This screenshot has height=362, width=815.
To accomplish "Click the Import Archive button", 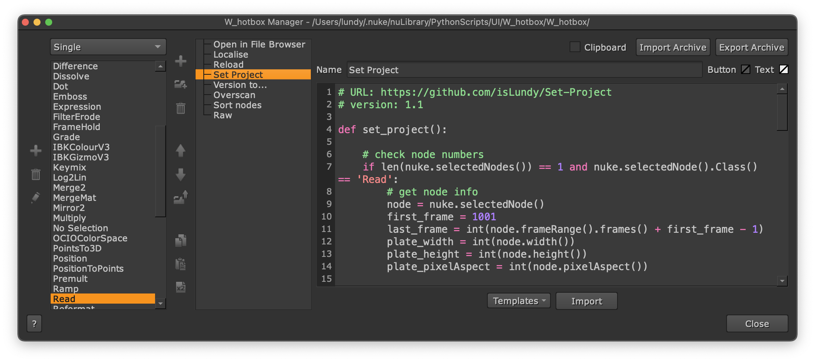I will click(672, 47).
